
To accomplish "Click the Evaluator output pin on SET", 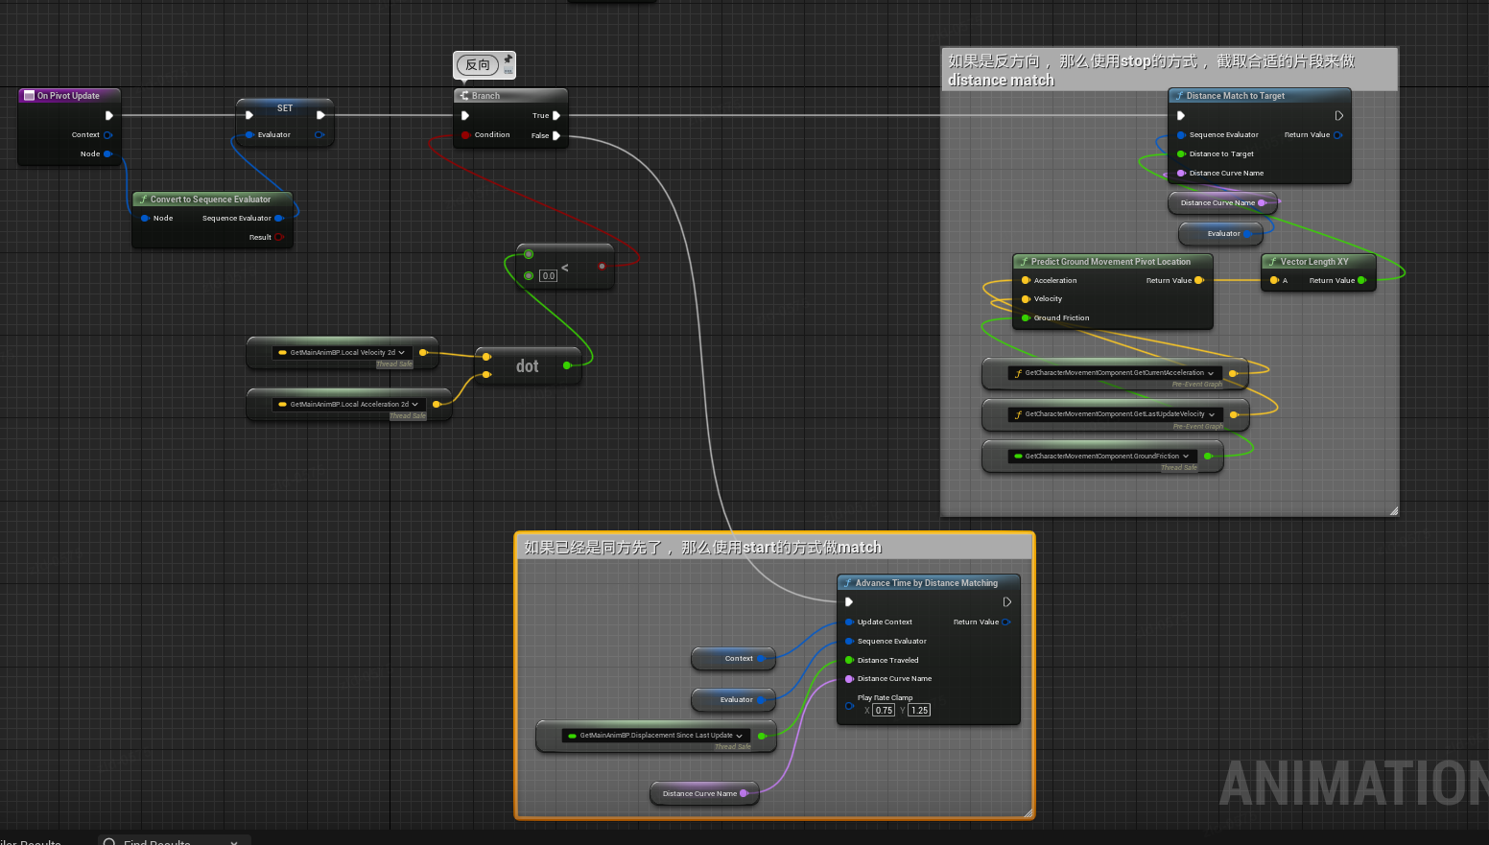I will click(x=319, y=135).
